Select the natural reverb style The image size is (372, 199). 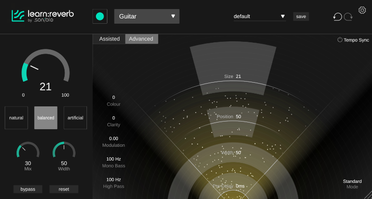[x=16, y=118]
